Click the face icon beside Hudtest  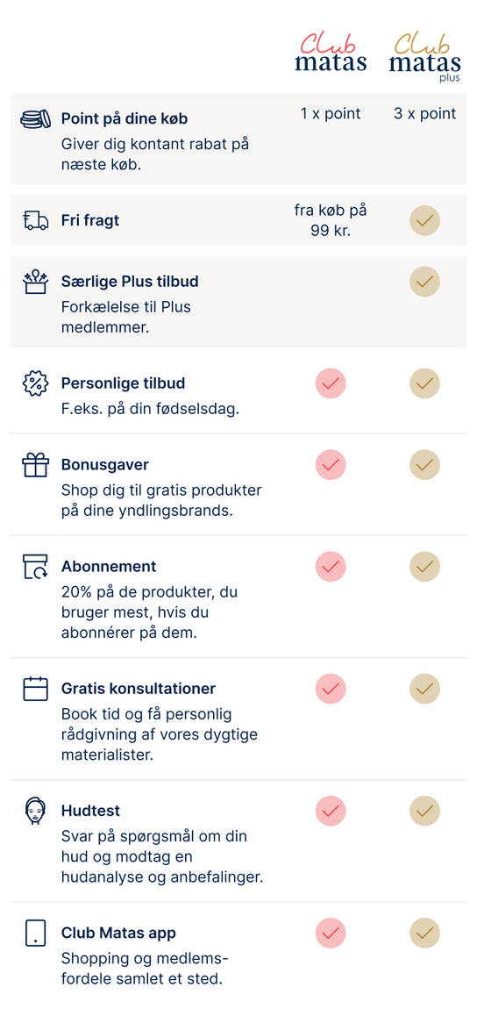point(35,811)
